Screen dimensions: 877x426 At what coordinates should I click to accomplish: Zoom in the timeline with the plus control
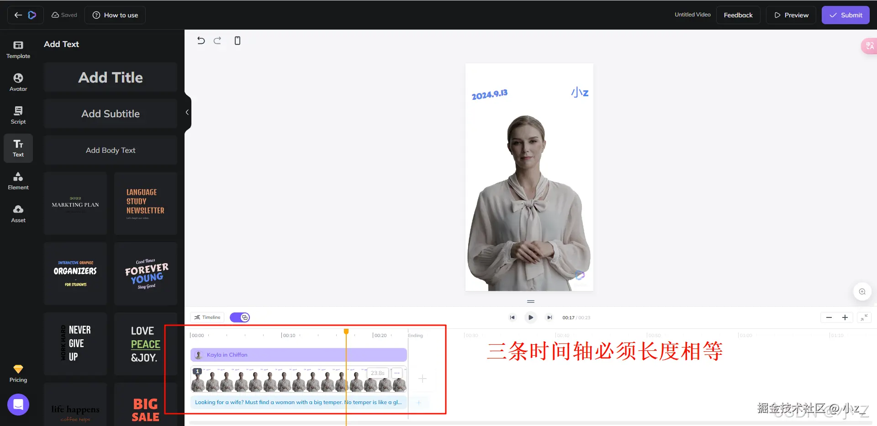(x=845, y=317)
